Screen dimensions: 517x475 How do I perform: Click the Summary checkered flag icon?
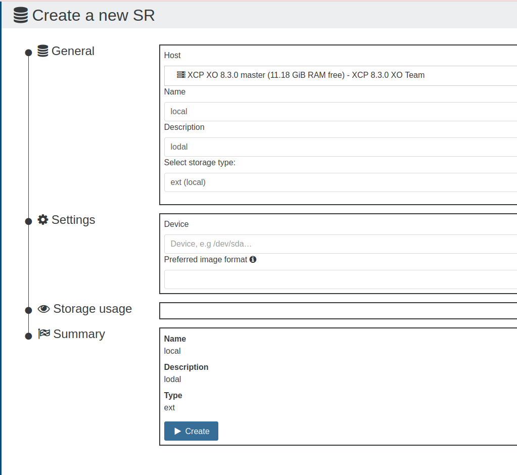pyautogui.click(x=44, y=334)
